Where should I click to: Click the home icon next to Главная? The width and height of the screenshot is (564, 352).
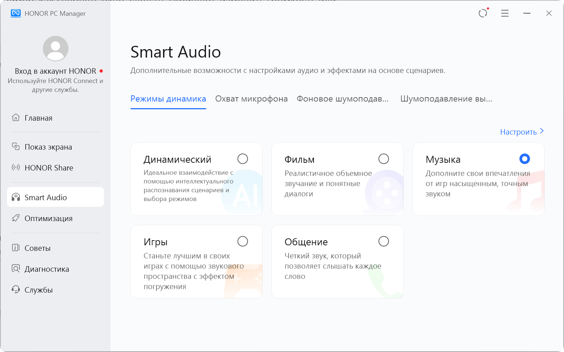click(x=16, y=118)
